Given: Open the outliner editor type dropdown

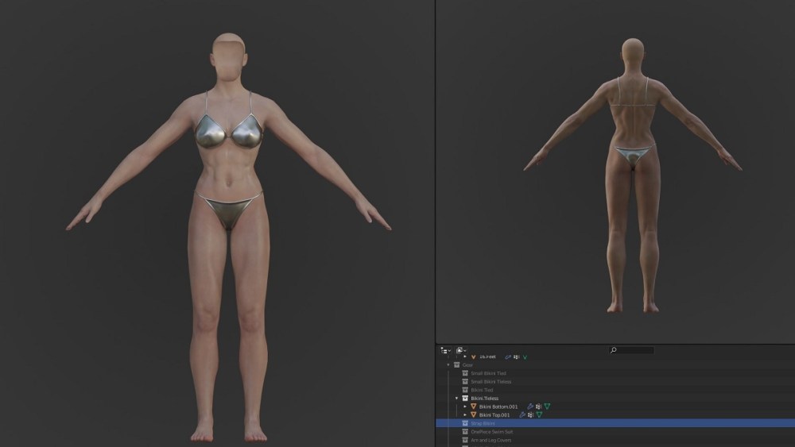Looking at the screenshot, I should coord(445,350).
